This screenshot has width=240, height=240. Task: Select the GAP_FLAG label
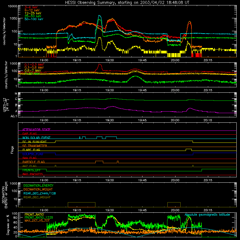tap(29, 133)
